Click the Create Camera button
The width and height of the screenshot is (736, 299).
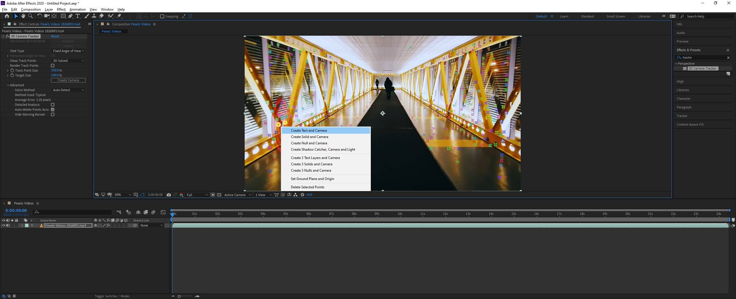pos(68,80)
